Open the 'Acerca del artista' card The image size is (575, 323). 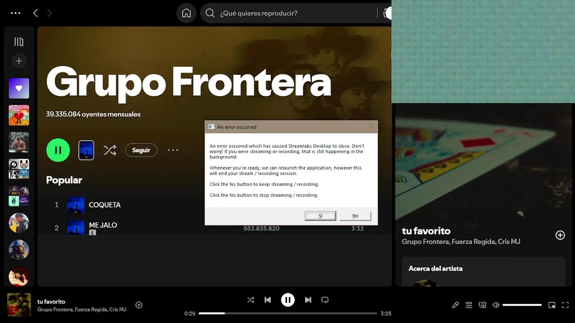tap(483, 271)
